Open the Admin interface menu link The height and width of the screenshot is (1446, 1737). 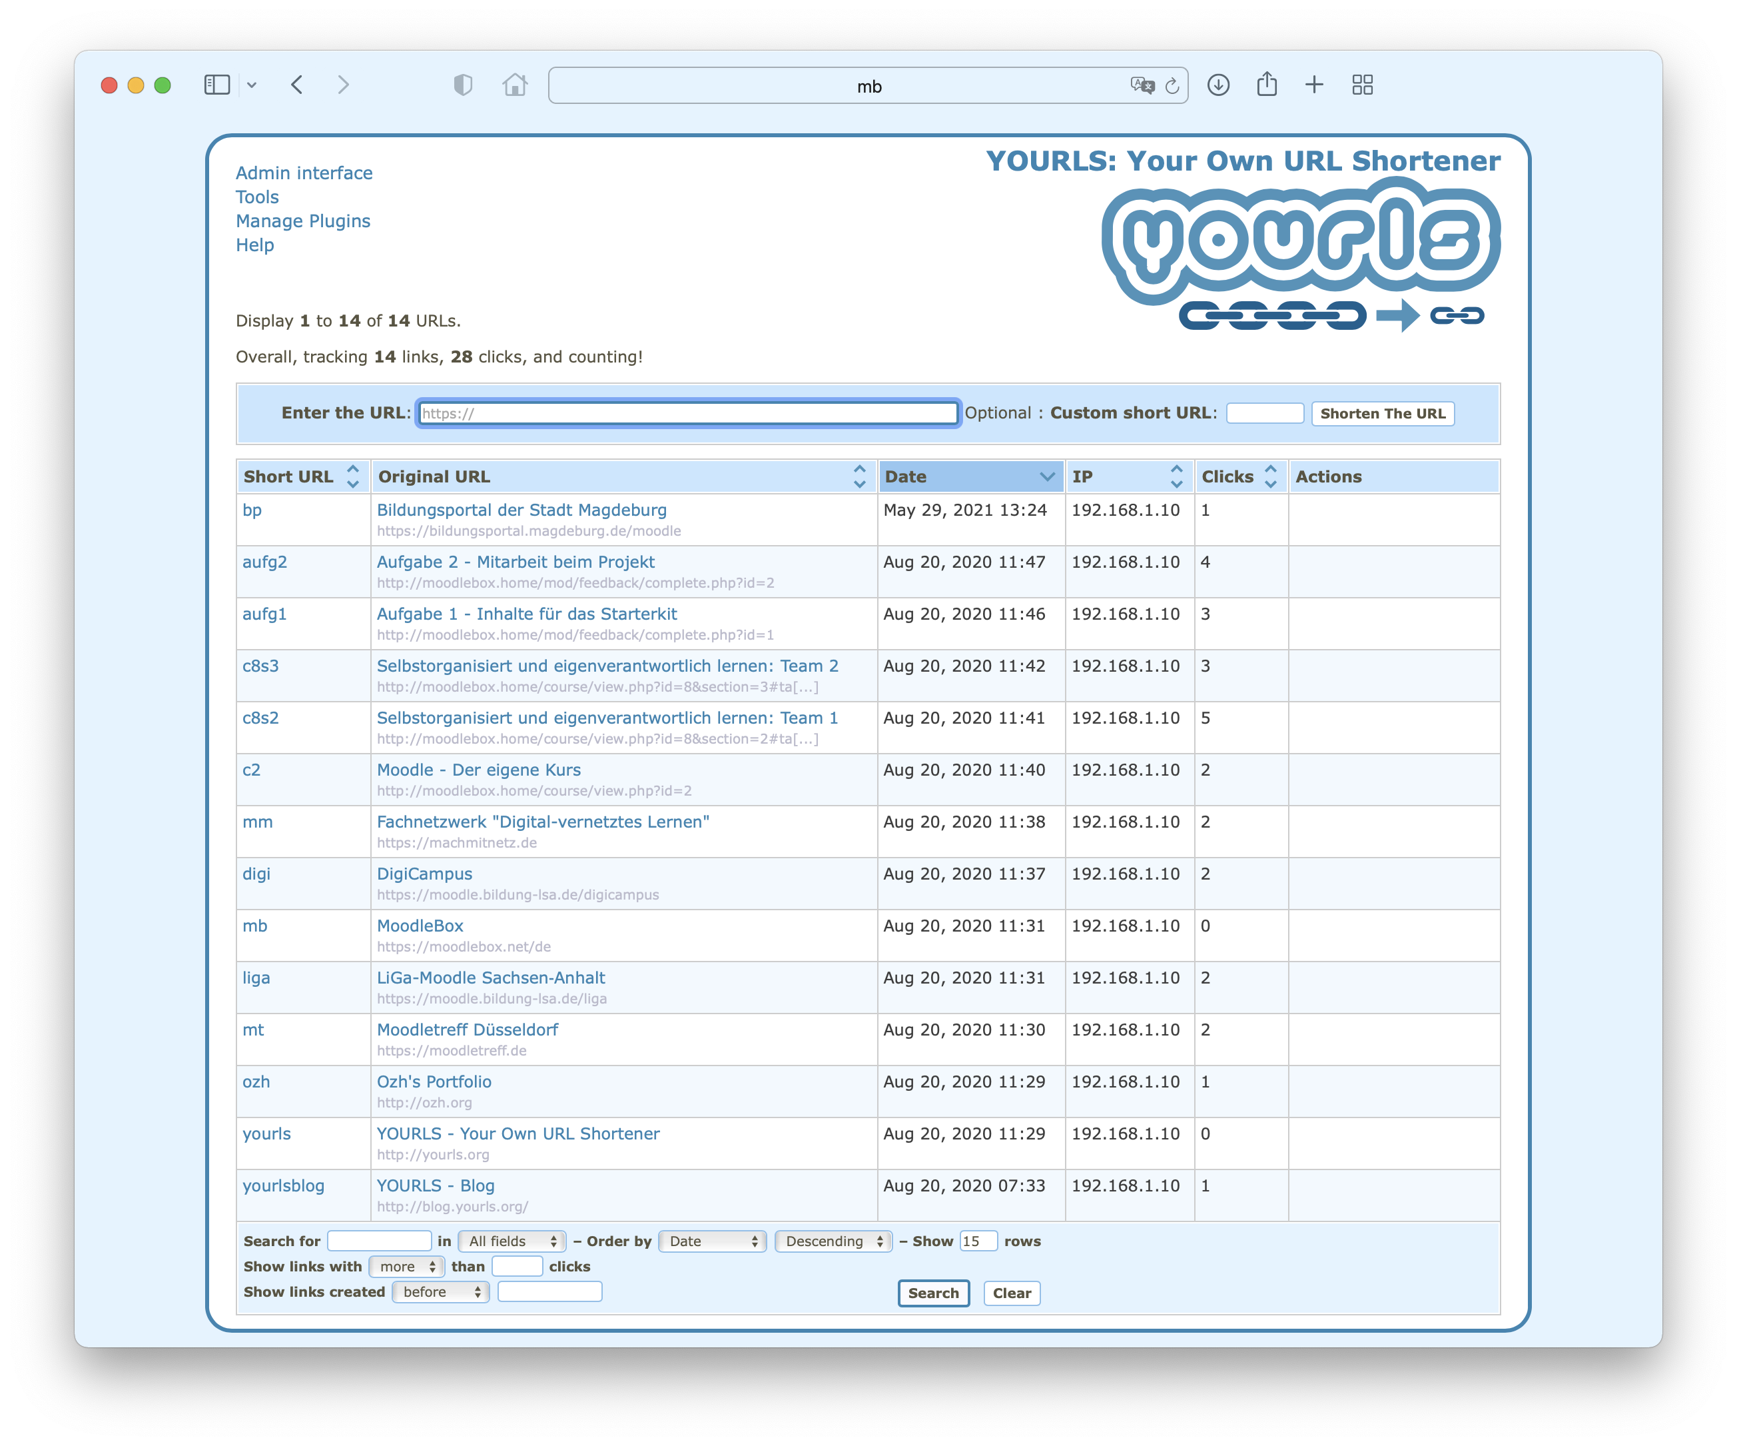[304, 172]
